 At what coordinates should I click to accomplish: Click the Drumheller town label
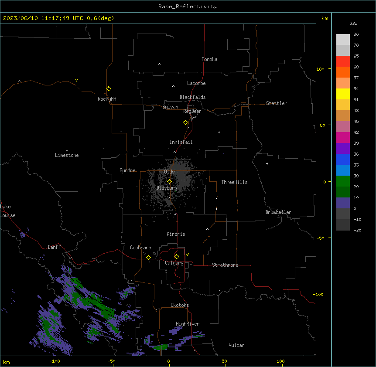(x=278, y=212)
